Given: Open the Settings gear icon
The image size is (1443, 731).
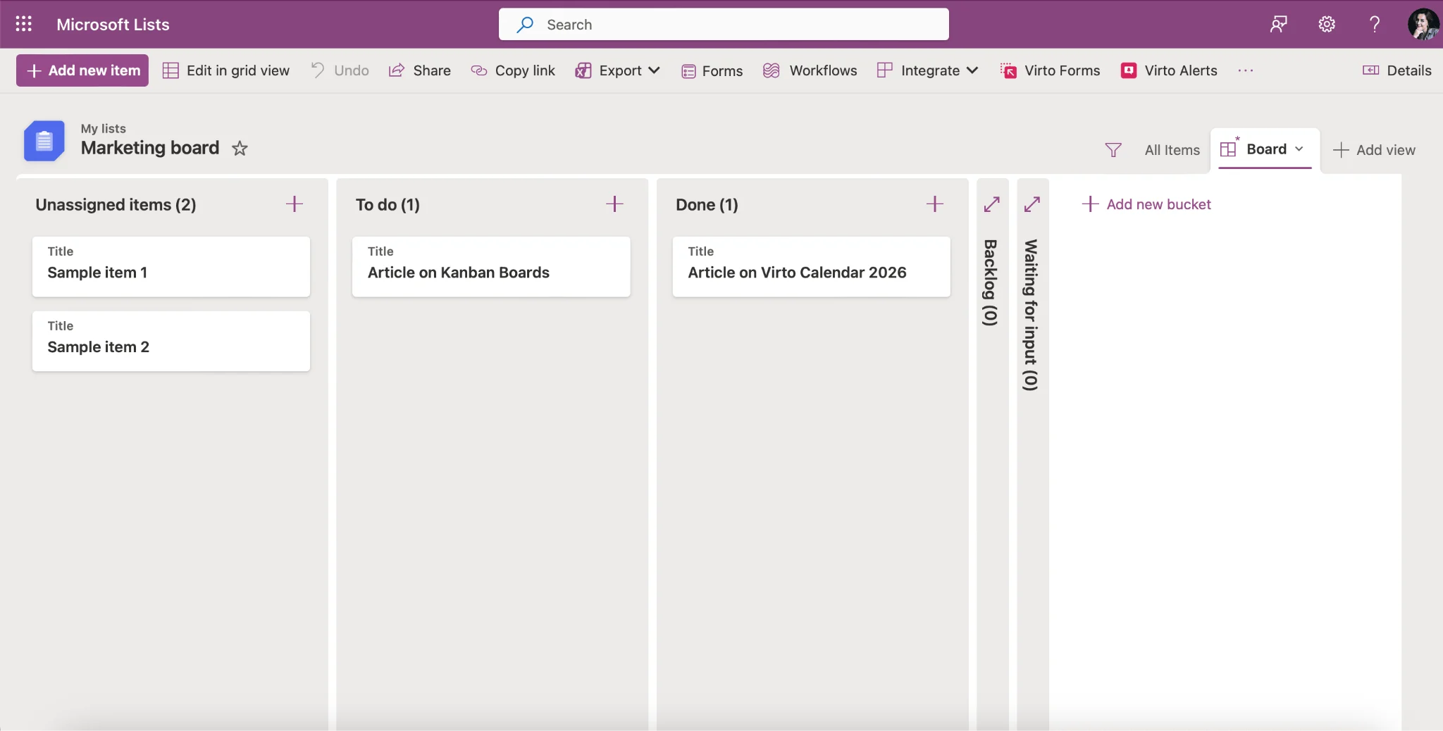Looking at the screenshot, I should coord(1327,25).
